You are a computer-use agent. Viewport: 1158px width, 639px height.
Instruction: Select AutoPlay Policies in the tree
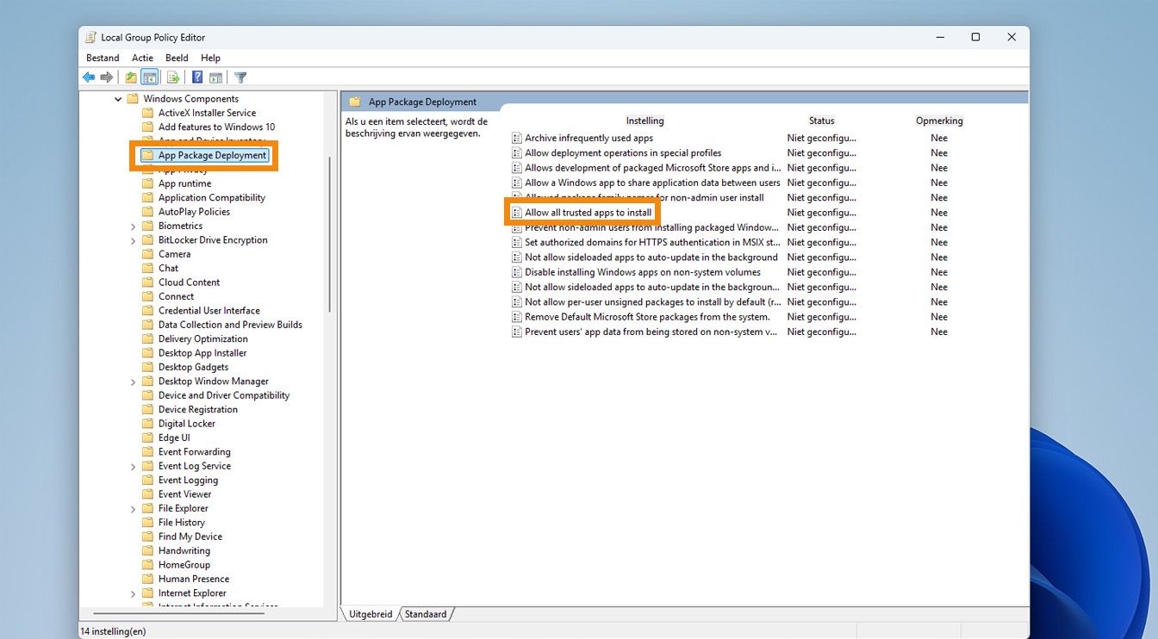194,211
